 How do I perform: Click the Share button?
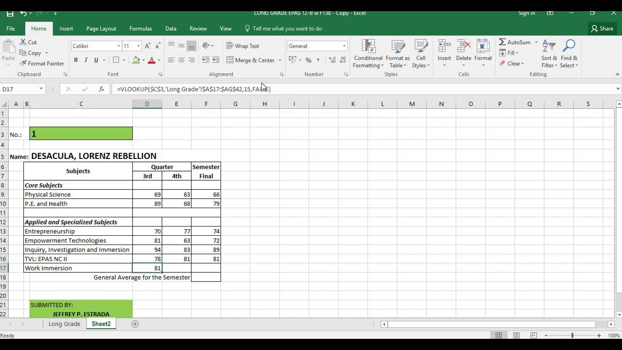tap(602, 29)
